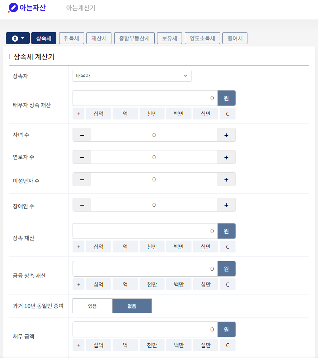Add 백만 to the 금융 상속 재산 amount

[x=178, y=284]
